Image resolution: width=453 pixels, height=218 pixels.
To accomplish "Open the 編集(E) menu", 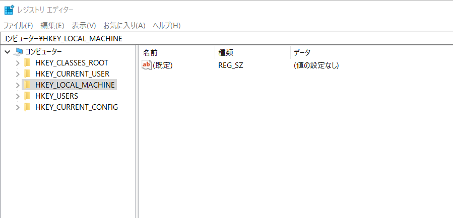I will (x=52, y=25).
